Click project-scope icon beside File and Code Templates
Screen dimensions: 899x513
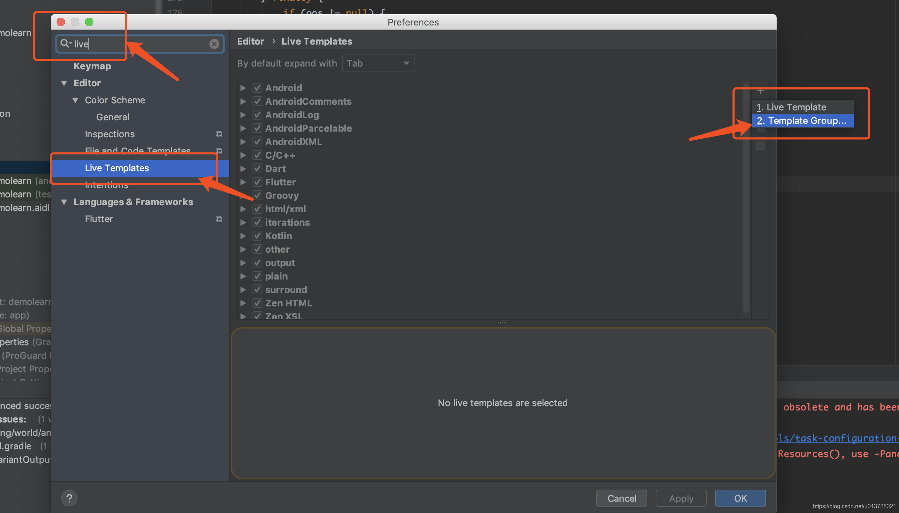[x=219, y=151]
